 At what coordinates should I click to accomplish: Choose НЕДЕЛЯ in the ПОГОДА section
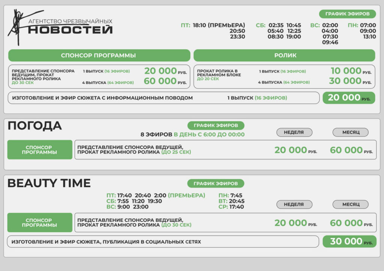[x=294, y=132]
